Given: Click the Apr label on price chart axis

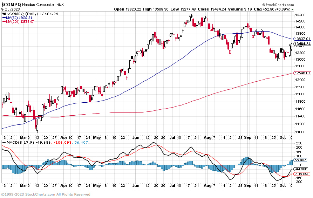Looking at the screenshot, I should 64,137.
